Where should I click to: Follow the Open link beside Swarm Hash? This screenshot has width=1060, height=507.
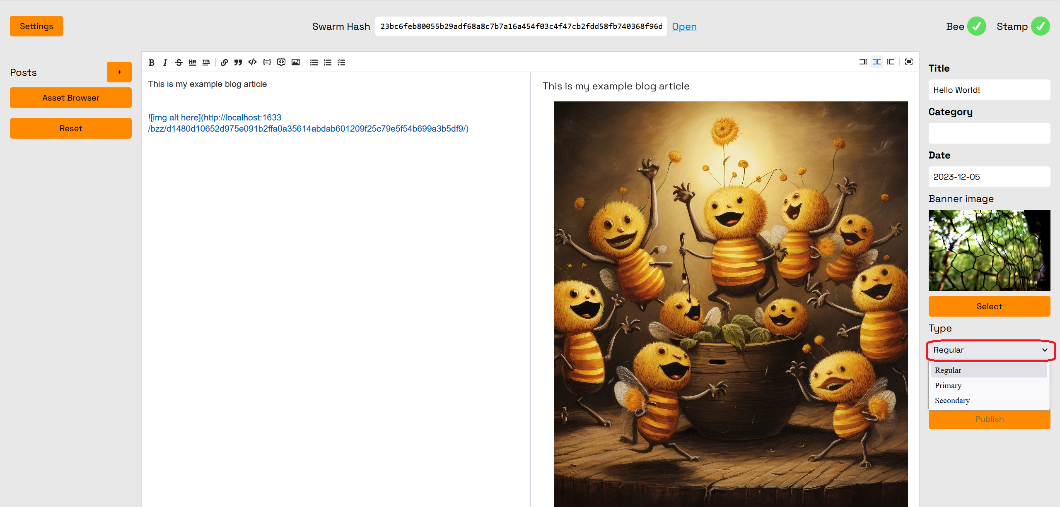(684, 26)
